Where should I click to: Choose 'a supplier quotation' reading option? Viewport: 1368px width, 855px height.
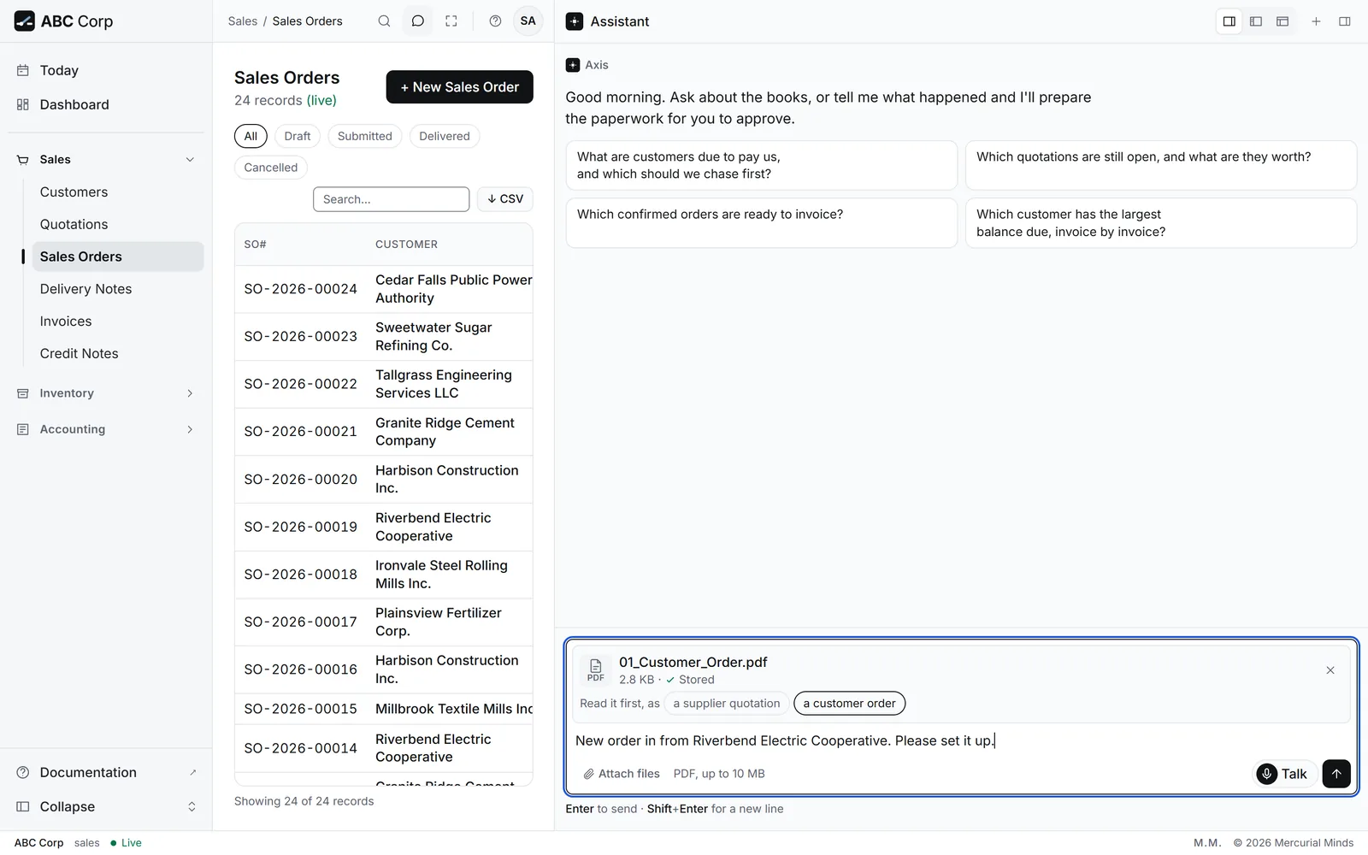click(727, 704)
